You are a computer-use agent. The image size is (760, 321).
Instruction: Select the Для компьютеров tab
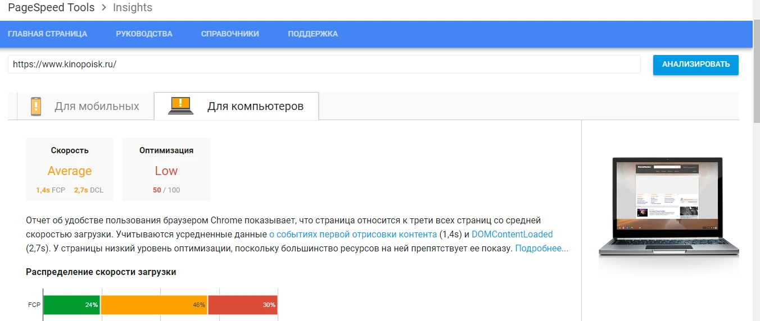click(255, 106)
